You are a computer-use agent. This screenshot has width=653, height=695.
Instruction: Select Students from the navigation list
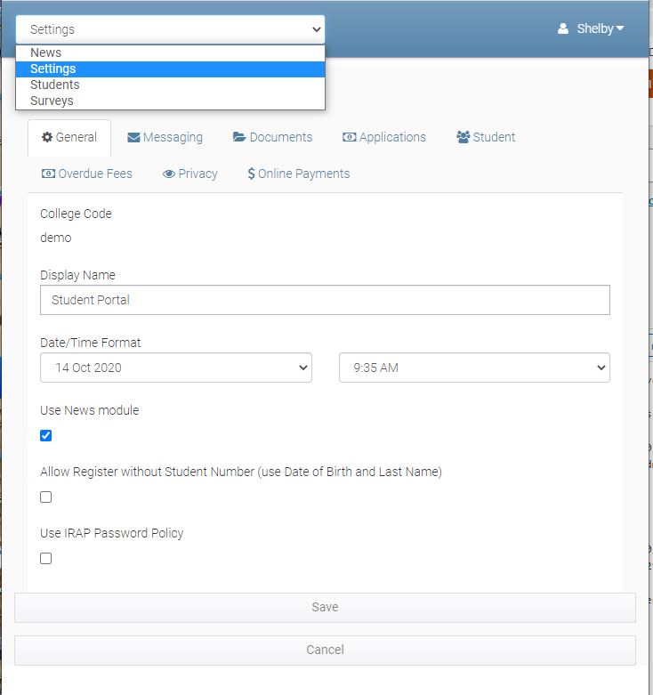[x=55, y=85]
